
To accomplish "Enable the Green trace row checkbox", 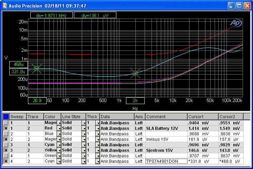I will [6, 156].
